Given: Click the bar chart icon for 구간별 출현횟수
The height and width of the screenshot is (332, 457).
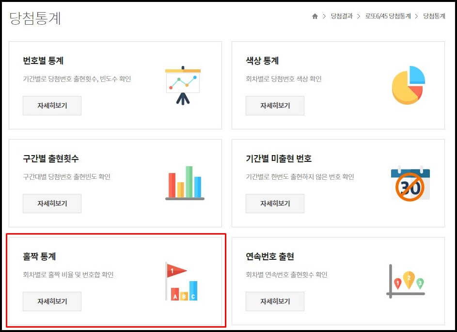Looking at the screenshot, I should [x=185, y=183].
